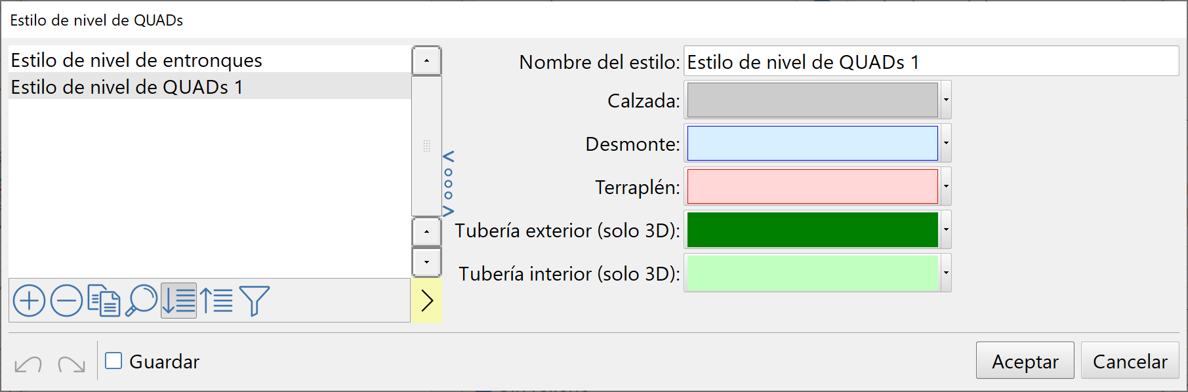Expand the side panel with yellow arrow button
Image resolution: width=1188 pixels, height=392 pixels.
[427, 300]
